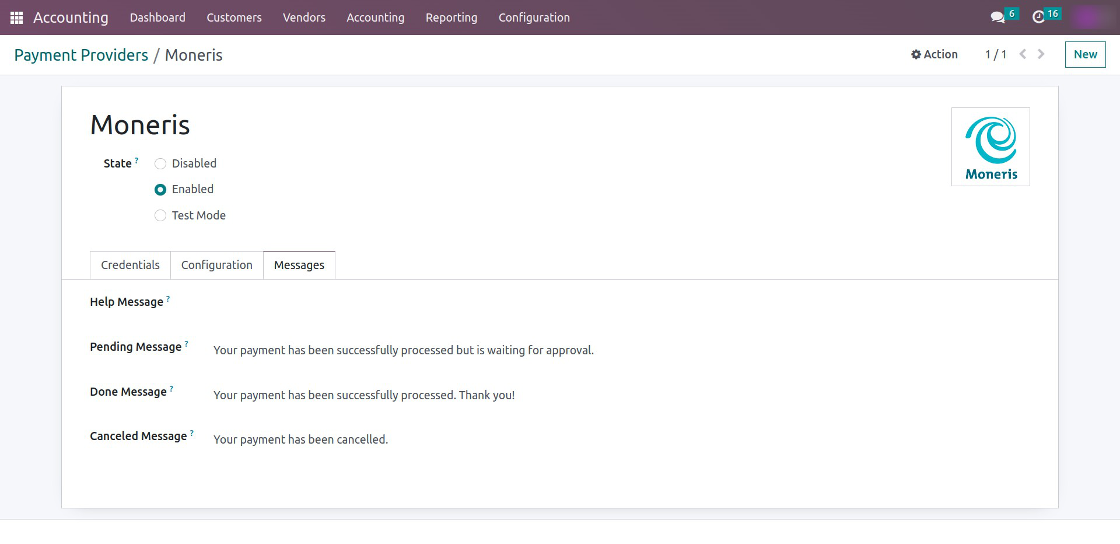Image resolution: width=1120 pixels, height=544 pixels.
Task: Edit the Canceled Message text
Action: coord(300,440)
